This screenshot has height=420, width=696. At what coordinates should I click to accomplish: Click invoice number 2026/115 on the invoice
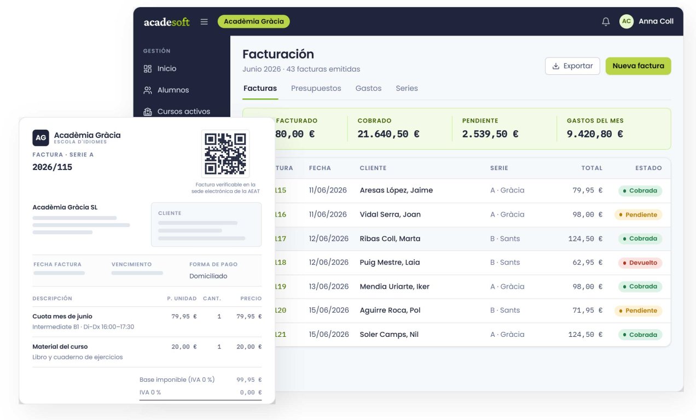pos(53,167)
